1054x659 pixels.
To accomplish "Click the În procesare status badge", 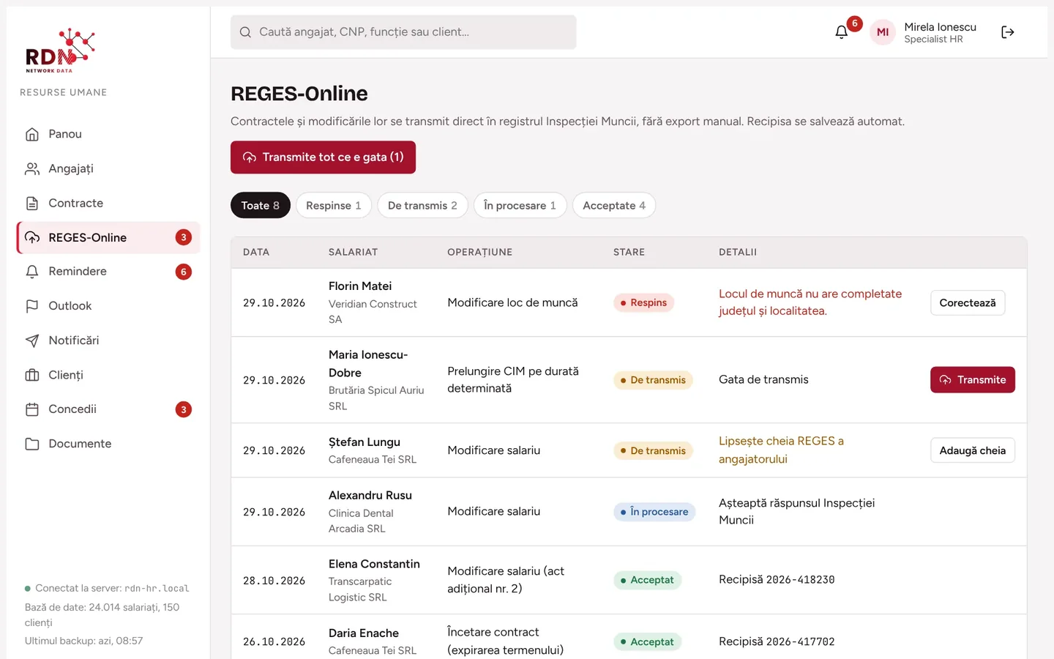I will point(654,512).
